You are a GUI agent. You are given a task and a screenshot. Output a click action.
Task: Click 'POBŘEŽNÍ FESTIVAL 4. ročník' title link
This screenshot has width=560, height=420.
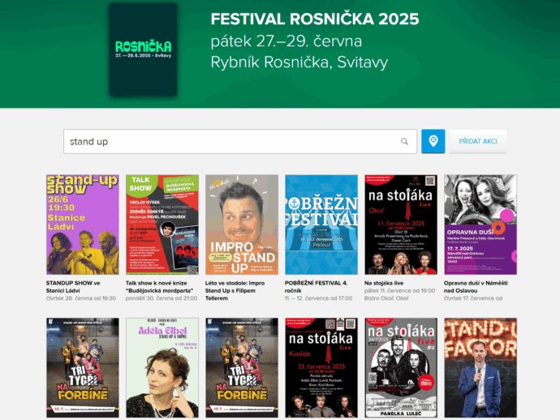point(316,286)
